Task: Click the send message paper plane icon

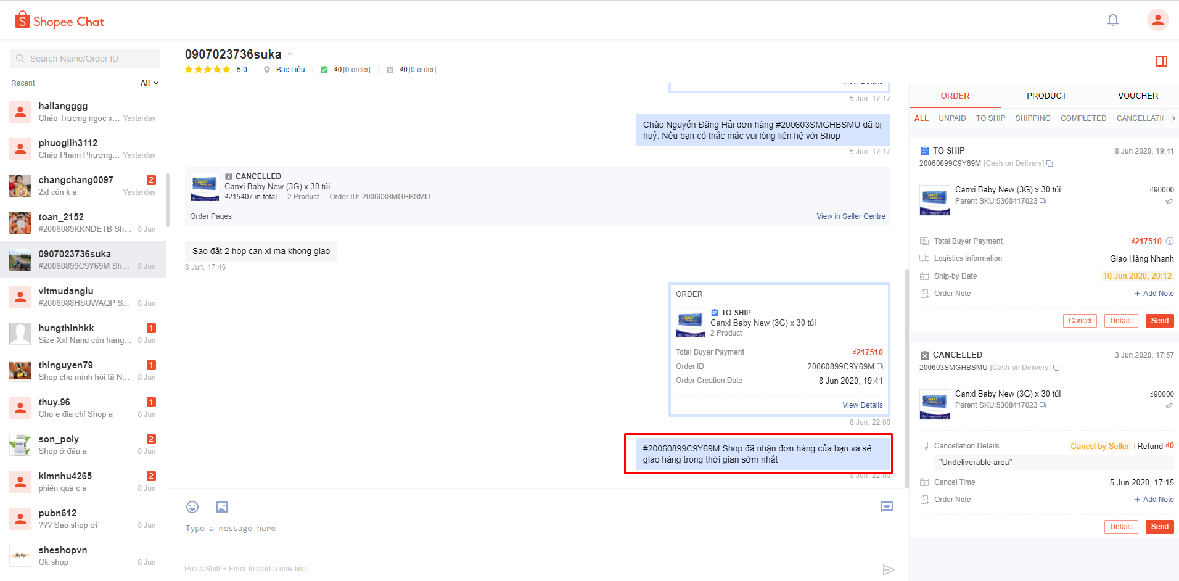Action: (x=889, y=570)
